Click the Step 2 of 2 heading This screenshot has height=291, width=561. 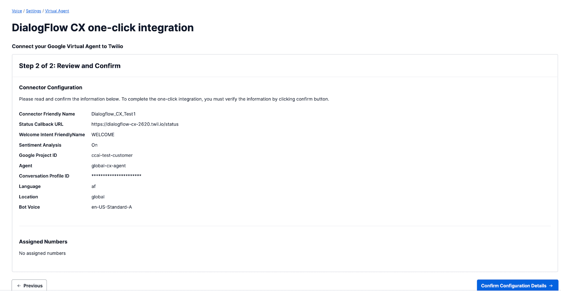click(69, 65)
